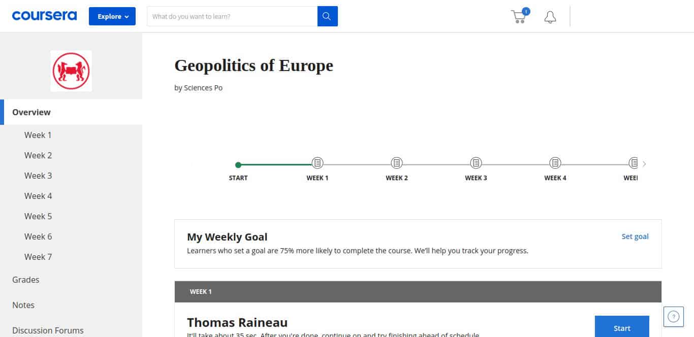This screenshot has width=694, height=337.
Task: Expand the Explore dropdown
Action: click(112, 16)
